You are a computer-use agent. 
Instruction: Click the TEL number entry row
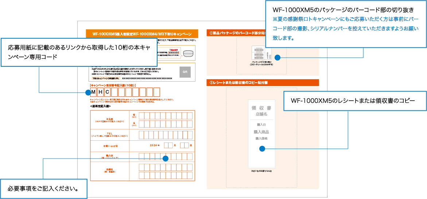(165, 135)
